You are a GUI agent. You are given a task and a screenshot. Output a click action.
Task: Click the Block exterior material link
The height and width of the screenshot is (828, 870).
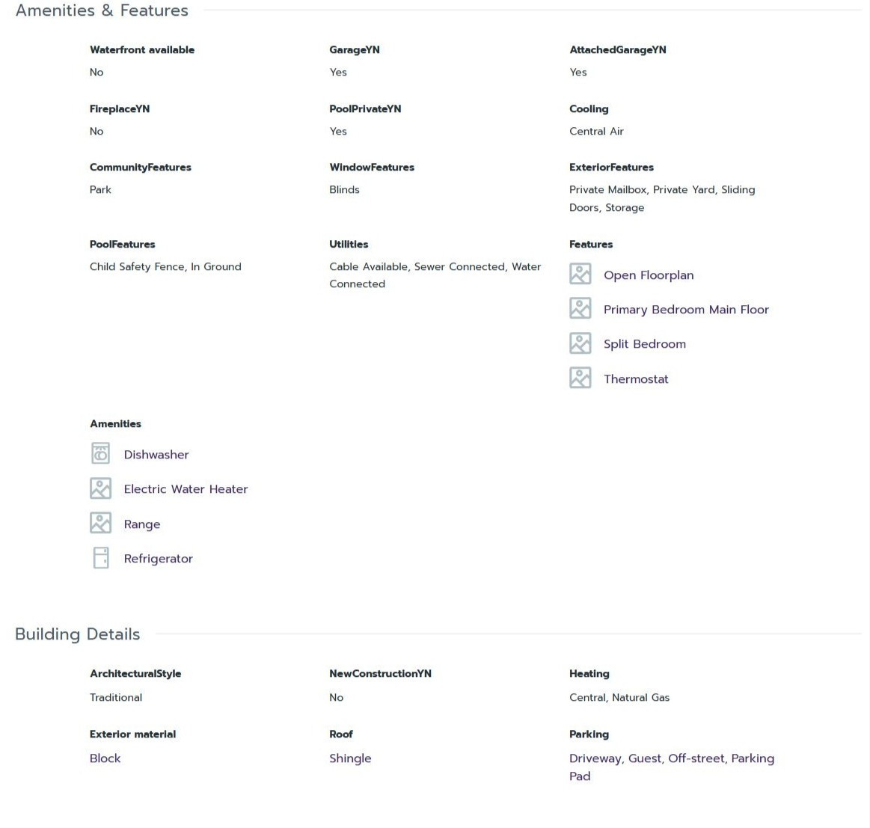[x=105, y=758]
